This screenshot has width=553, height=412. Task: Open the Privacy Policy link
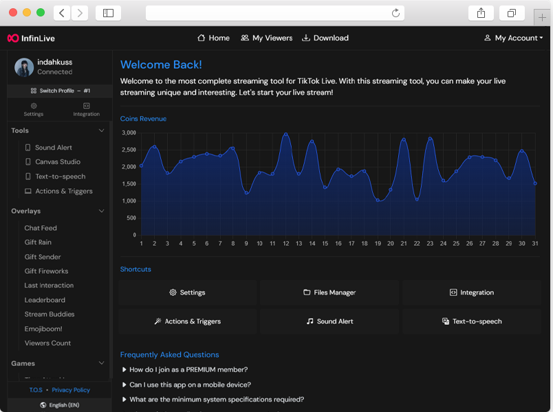pyautogui.click(x=71, y=390)
